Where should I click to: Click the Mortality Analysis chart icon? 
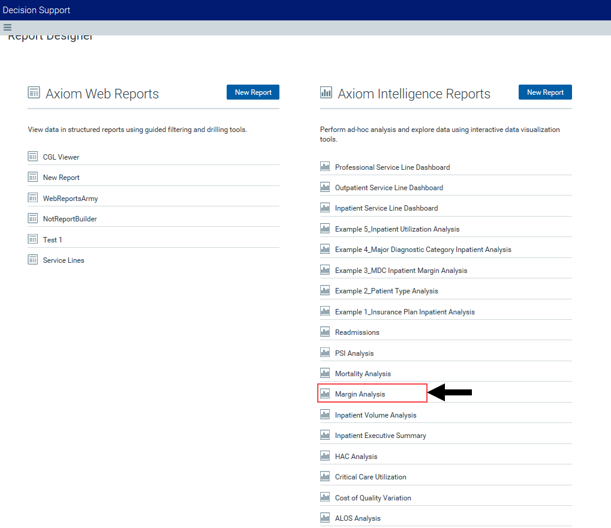325,373
